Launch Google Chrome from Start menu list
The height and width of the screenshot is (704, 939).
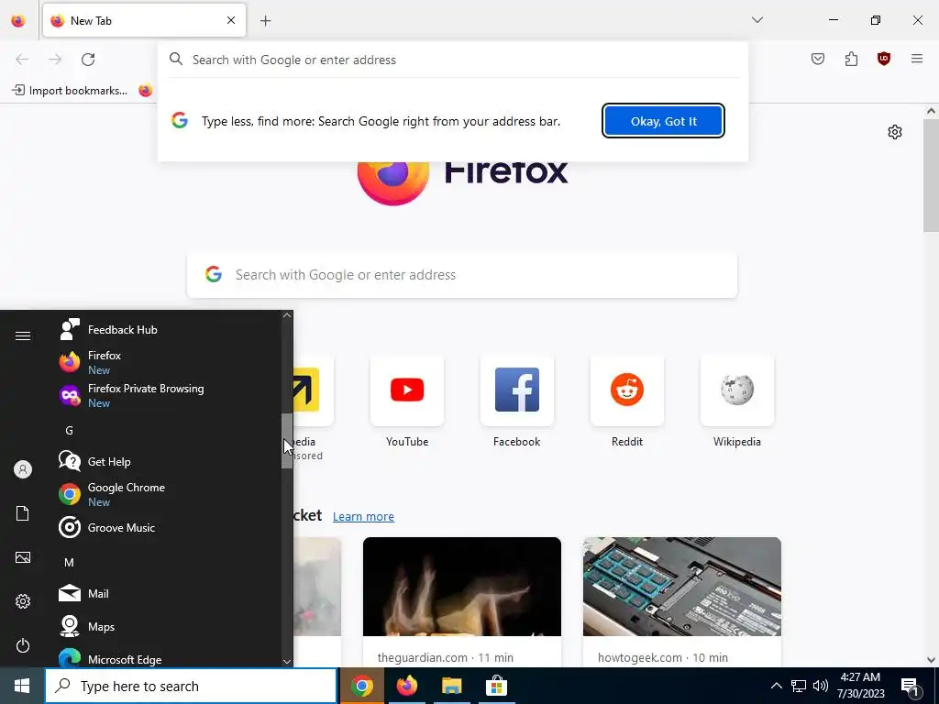coord(168,494)
